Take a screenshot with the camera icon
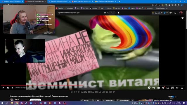The width and height of the screenshot is (187, 105). click(107, 92)
